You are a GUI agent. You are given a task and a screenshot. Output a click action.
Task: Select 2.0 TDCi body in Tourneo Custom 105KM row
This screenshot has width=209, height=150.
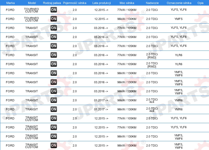pyautogui.click(x=152, y=10)
